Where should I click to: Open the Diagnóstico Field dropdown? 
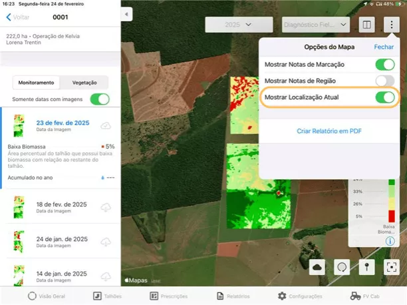pos(316,25)
